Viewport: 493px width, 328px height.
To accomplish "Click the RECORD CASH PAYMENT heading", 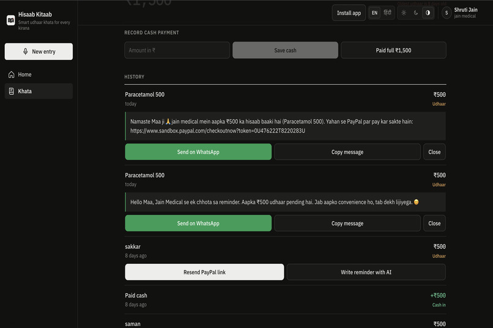I will pos(152,32).
